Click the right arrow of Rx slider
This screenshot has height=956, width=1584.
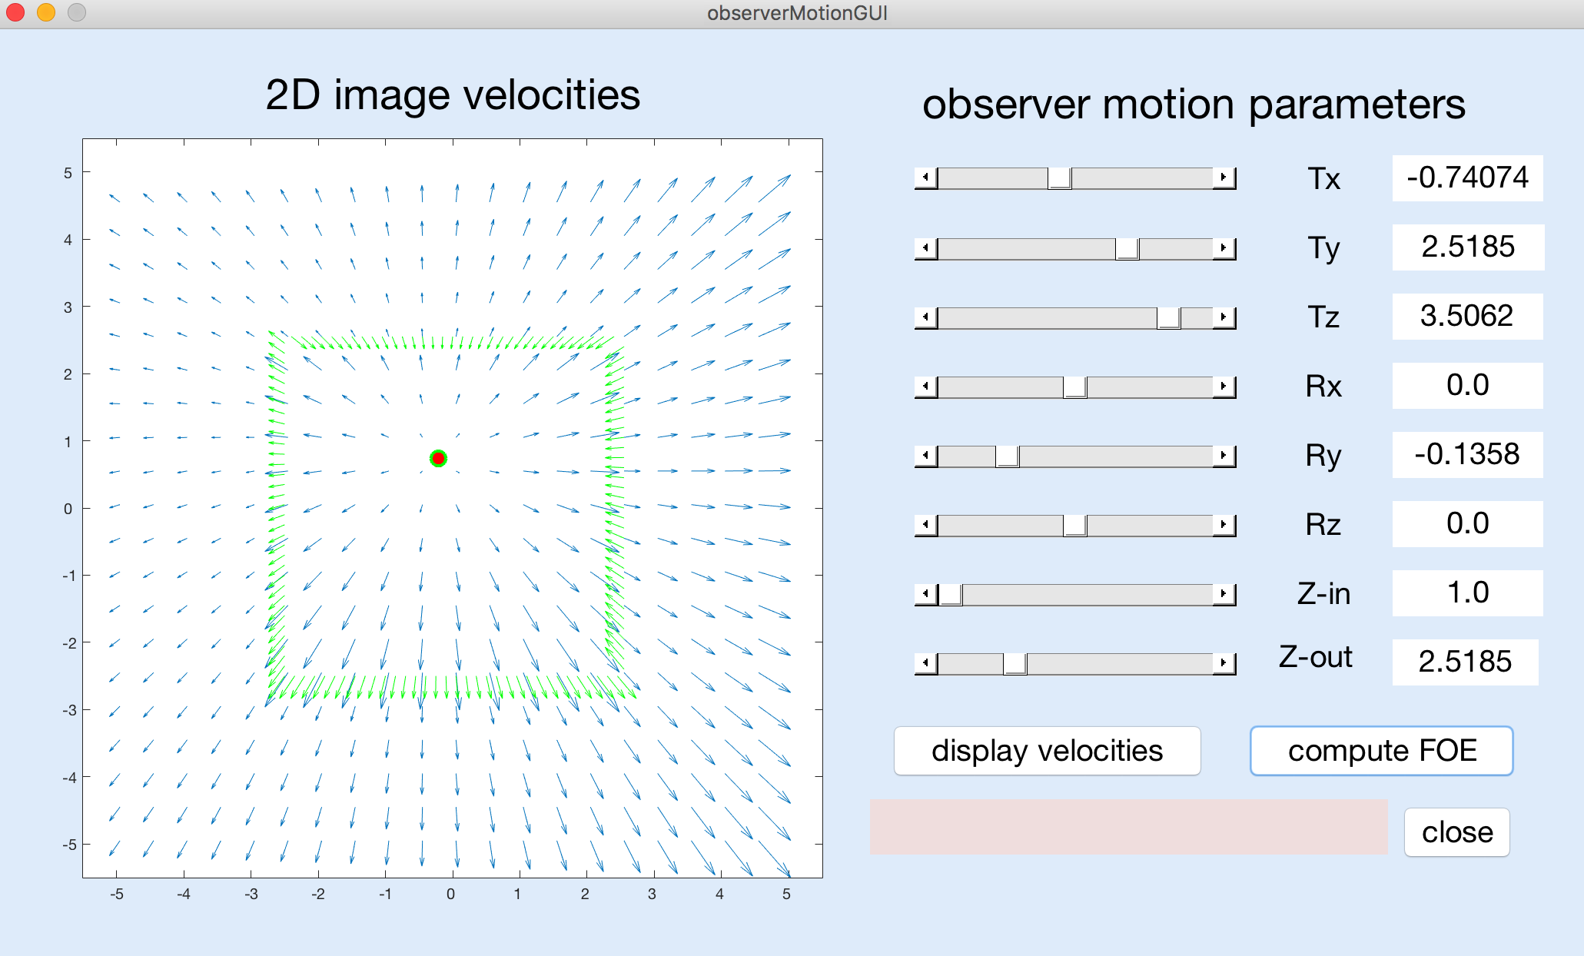point(1224,386)
